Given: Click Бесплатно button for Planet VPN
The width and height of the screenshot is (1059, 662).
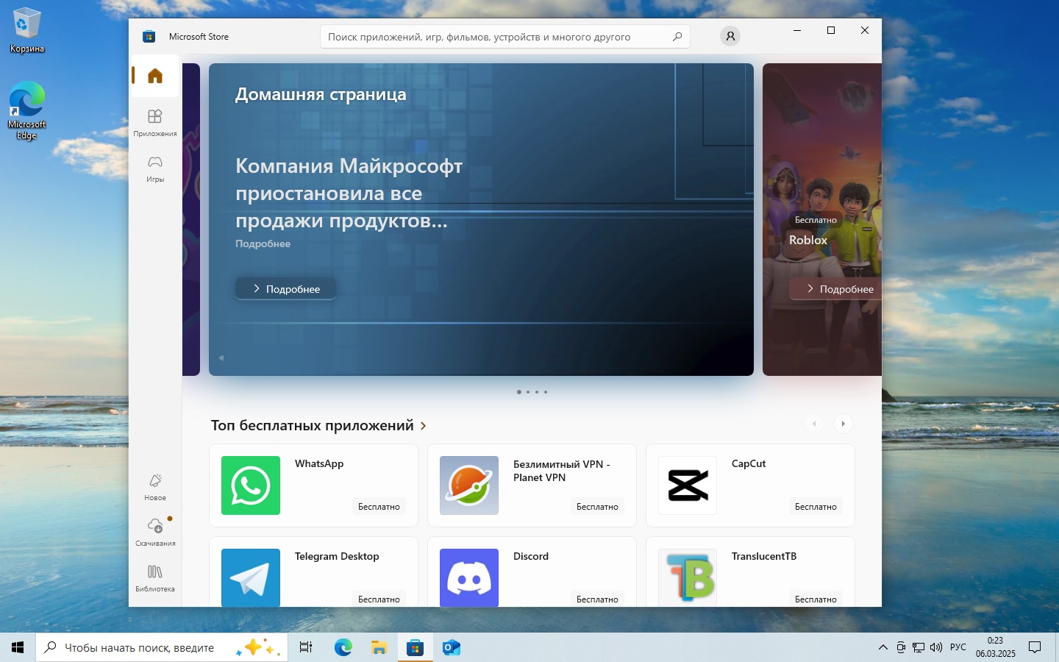Looking at the screenshot, I should click(597, 507).
